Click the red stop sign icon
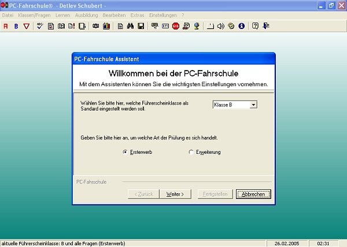Image resolution: width=347 pixels, height=247 pixels. pyautogui.click(x=176, y=26)
